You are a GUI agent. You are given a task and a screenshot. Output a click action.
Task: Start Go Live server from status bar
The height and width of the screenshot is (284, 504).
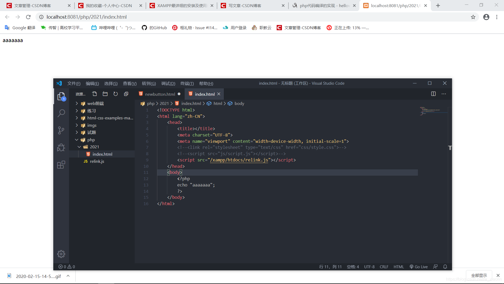tap(419, 267)
